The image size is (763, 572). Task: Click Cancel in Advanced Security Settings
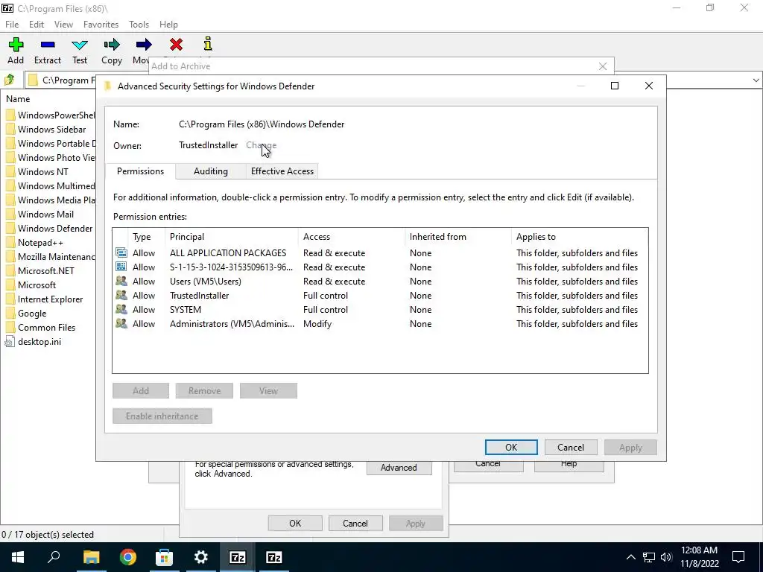click(x=570, y=447)
